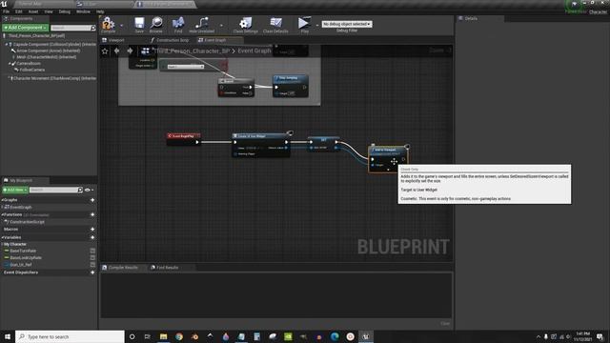Collapse the Functions section

pos(2,214)
